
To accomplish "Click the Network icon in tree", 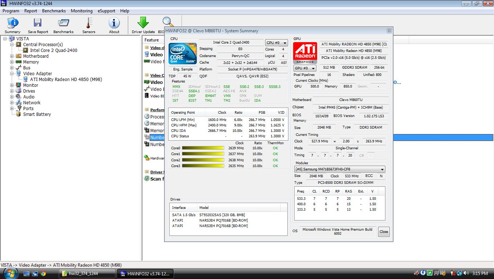I will (19, 103).
